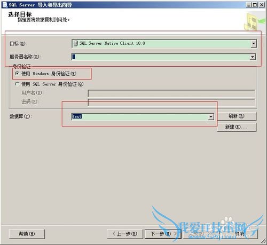This screenshot has width=267, height=245.
Task: Maximize the wizard window
Action: coord(255,5)
